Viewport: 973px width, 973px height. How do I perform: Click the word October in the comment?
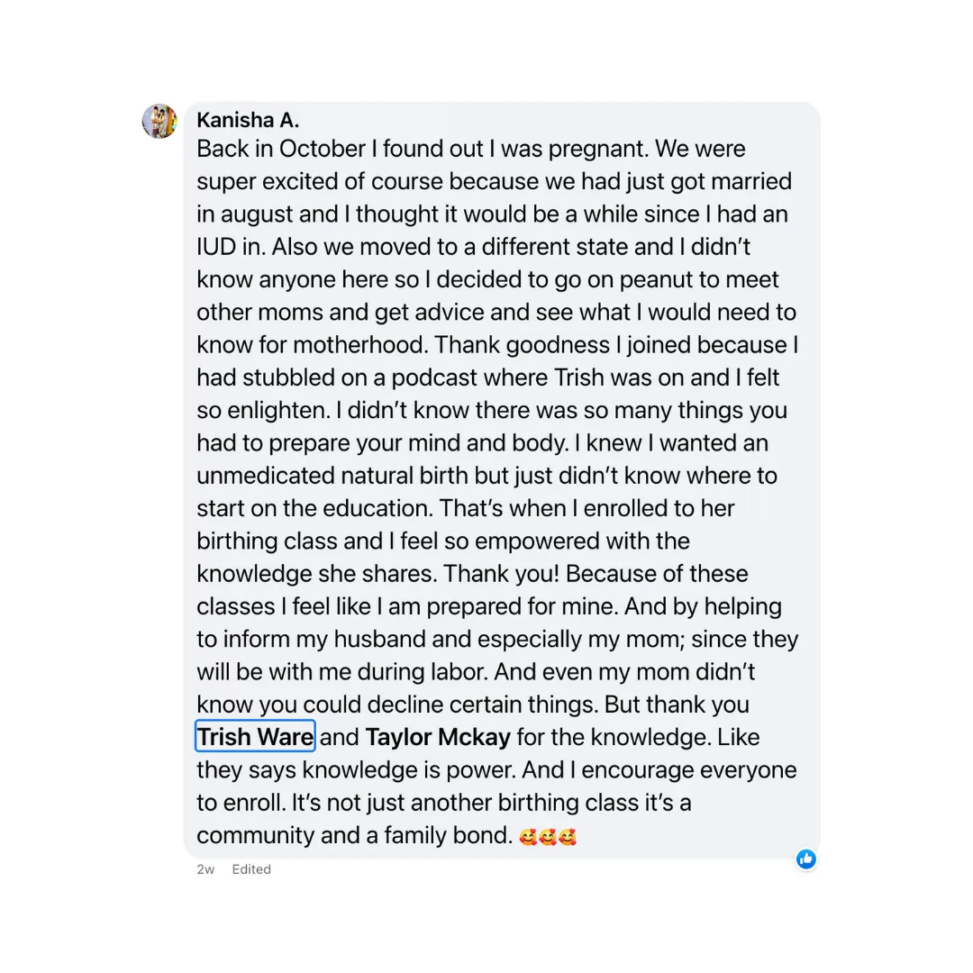[322, 149]
